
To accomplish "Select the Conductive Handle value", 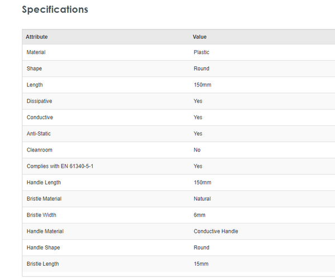I will click(x=216, y=231).
